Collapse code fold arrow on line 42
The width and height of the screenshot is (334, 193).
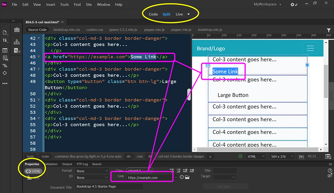[39, 38]
